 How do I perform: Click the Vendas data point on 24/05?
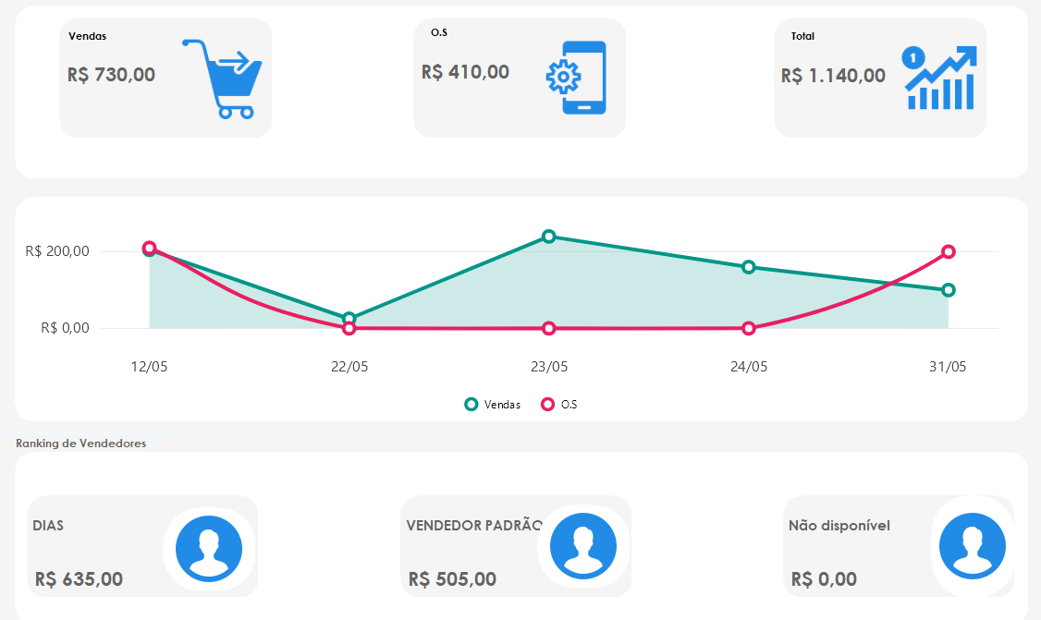[749, 267]
